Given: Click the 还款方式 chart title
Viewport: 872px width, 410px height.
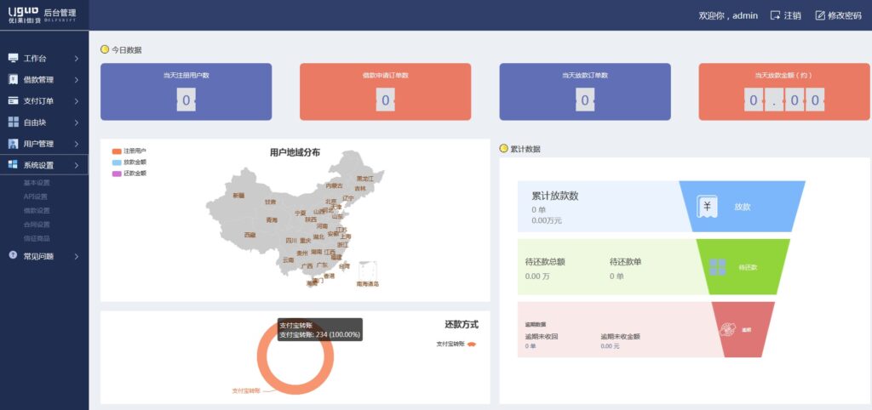Looking at the screenshot, I should (462, 324).
